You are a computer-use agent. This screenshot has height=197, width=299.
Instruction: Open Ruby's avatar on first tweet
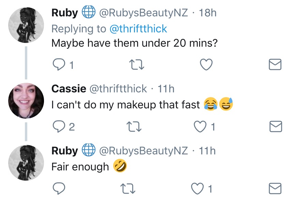(x=26, y=25)
